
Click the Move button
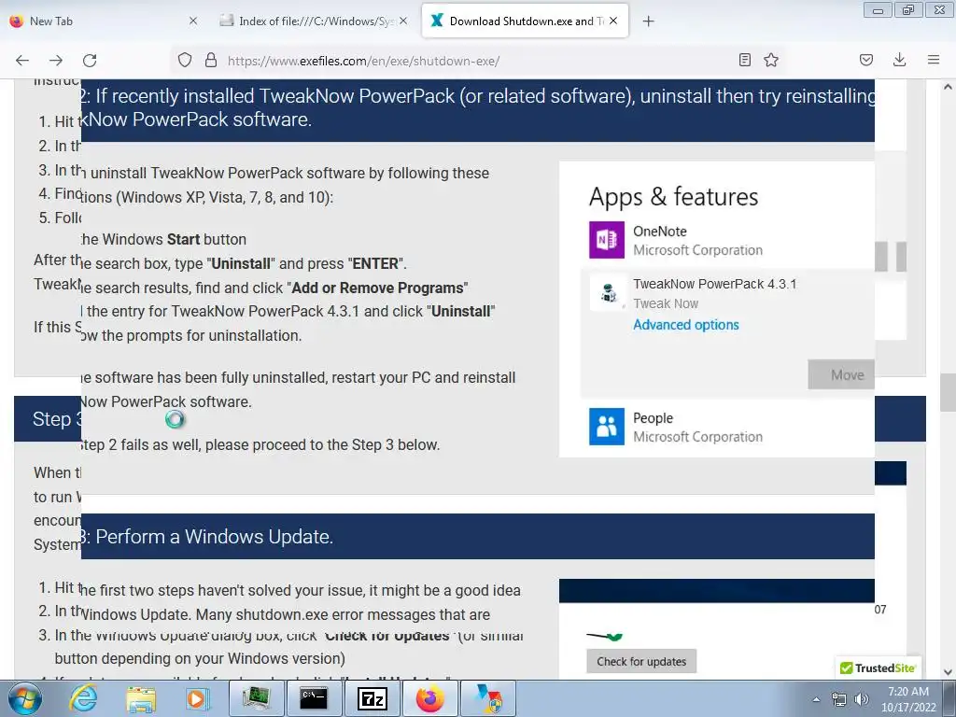coord(841,374)
